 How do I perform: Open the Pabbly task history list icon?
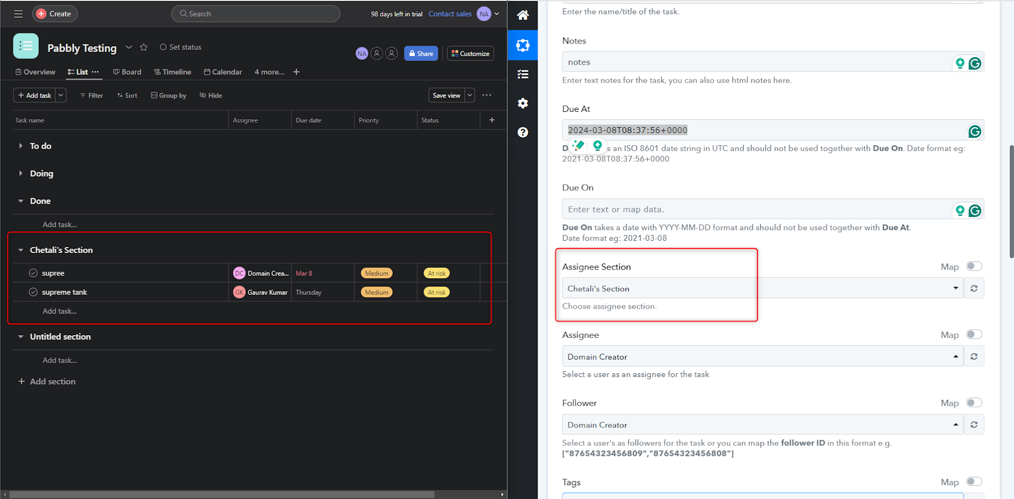pos(523,74)
